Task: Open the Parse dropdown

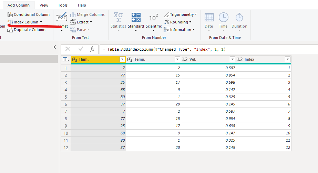Action: (x=80, y=30)
